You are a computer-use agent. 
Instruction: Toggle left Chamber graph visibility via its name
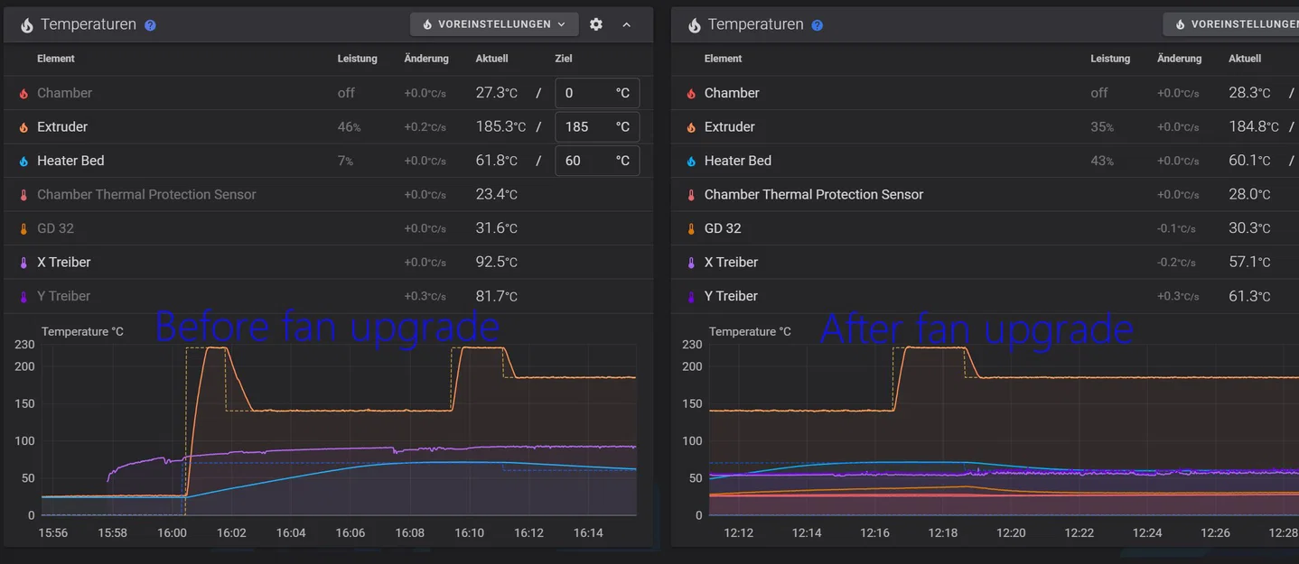click(x=64, y=93)
